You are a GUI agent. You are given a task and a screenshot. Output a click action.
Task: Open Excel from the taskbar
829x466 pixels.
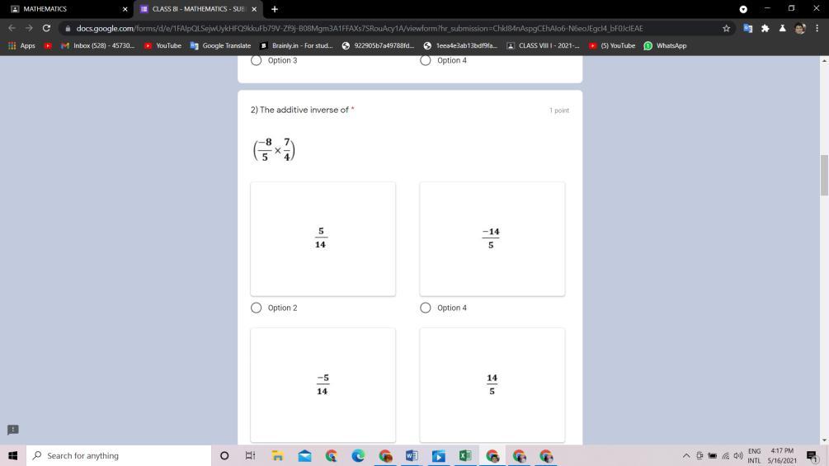click(x=465, y=455)
